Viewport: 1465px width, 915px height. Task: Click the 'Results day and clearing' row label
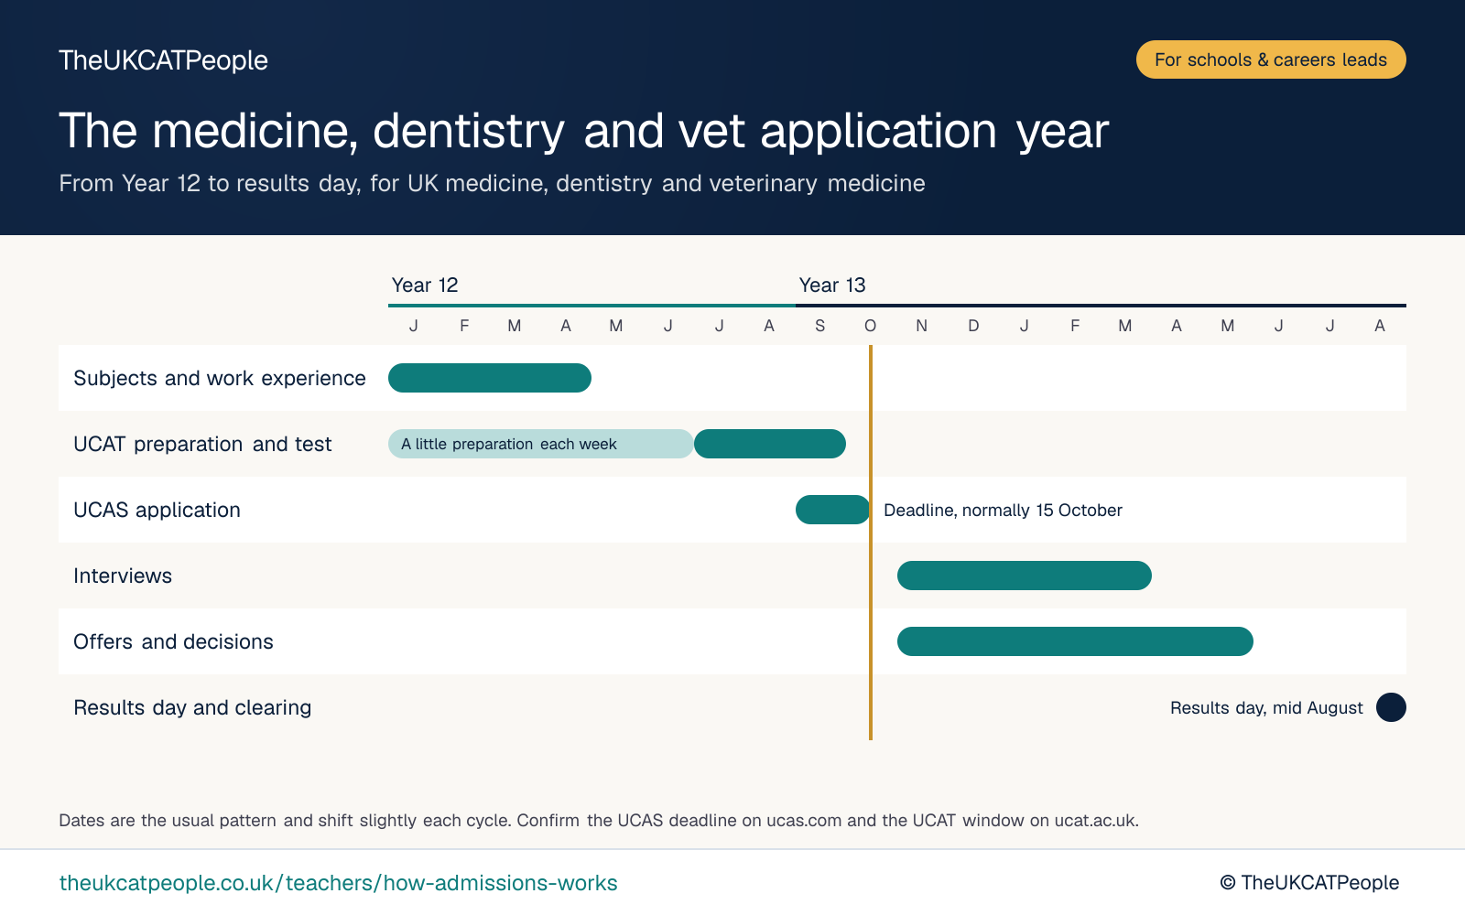[192, 708]
